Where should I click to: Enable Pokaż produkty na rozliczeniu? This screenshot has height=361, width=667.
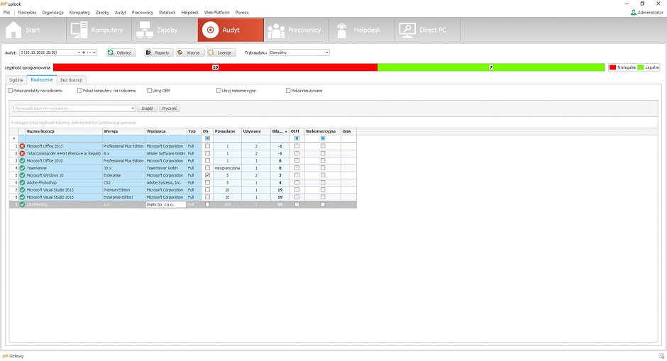[10, 91]
